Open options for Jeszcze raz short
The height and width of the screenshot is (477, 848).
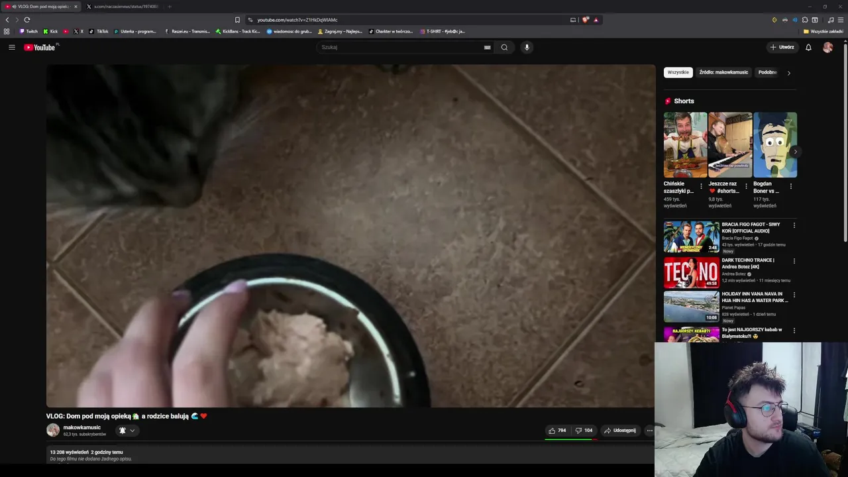pos(746,186)
